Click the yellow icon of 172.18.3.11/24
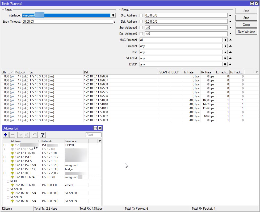 click(12, 177)
